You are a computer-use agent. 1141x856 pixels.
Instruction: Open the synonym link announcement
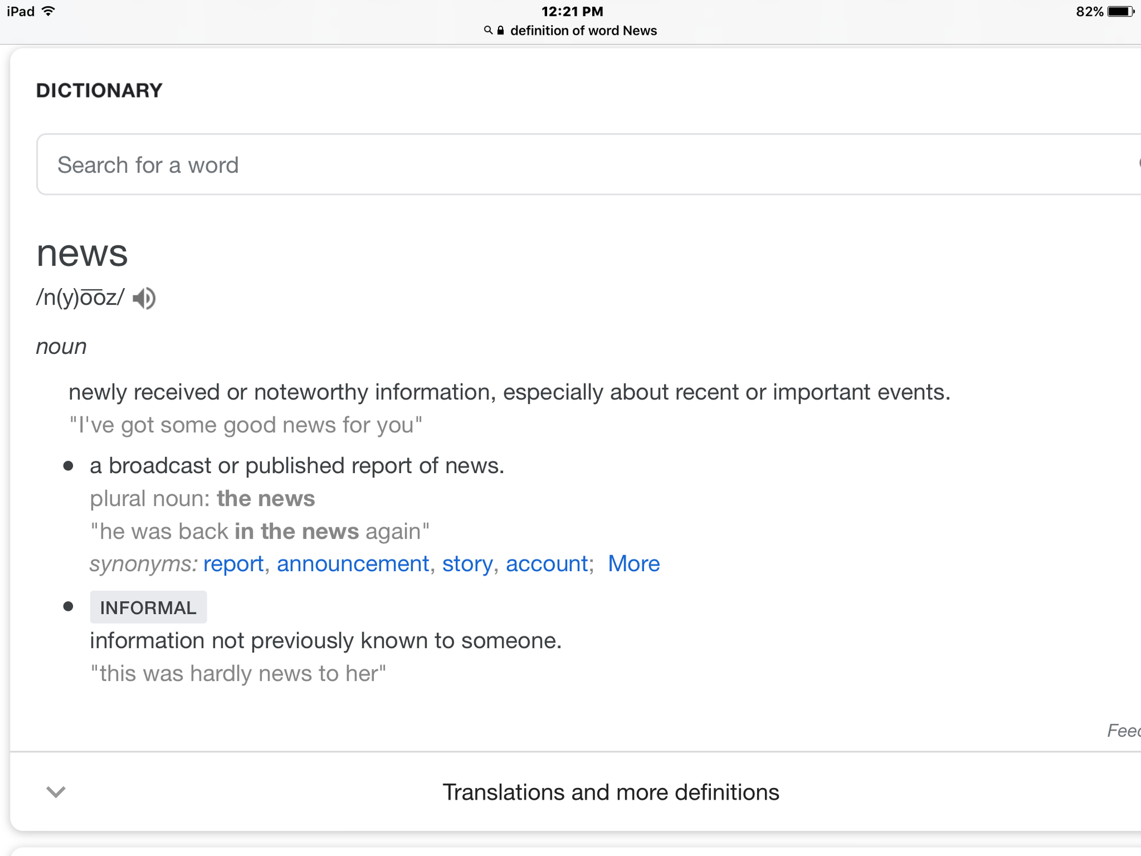tap(353, 564)
